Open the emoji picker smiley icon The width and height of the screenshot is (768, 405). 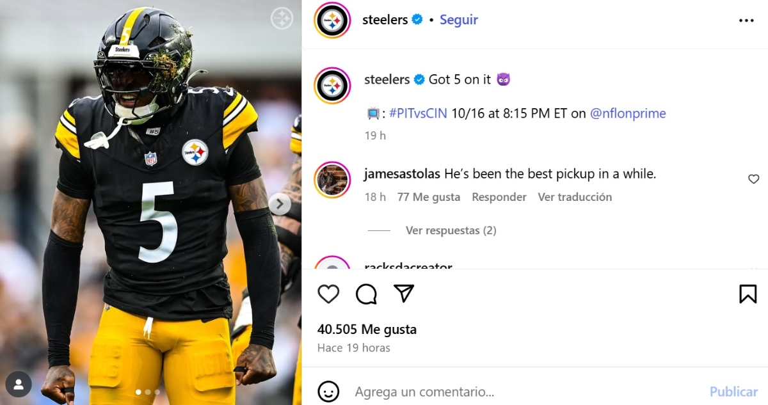(328, 391)
